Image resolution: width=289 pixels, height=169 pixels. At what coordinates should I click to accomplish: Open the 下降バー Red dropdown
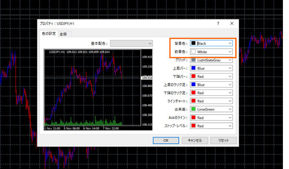point(211,77)
